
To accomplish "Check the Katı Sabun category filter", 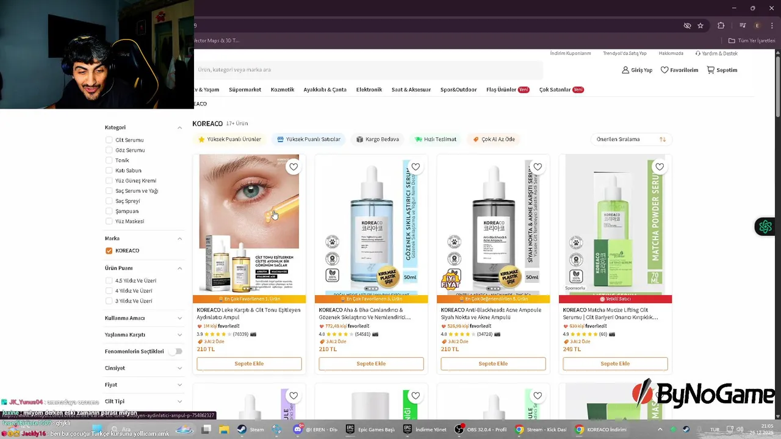I will 109,171.
